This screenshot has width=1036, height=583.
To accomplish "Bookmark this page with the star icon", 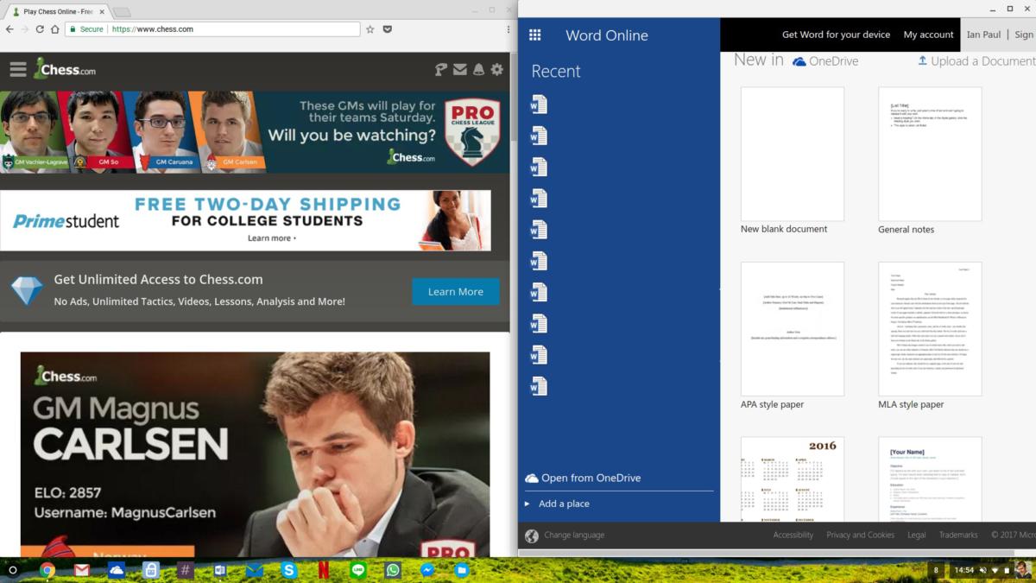I will pyautogui.click(x=370, y=29).
